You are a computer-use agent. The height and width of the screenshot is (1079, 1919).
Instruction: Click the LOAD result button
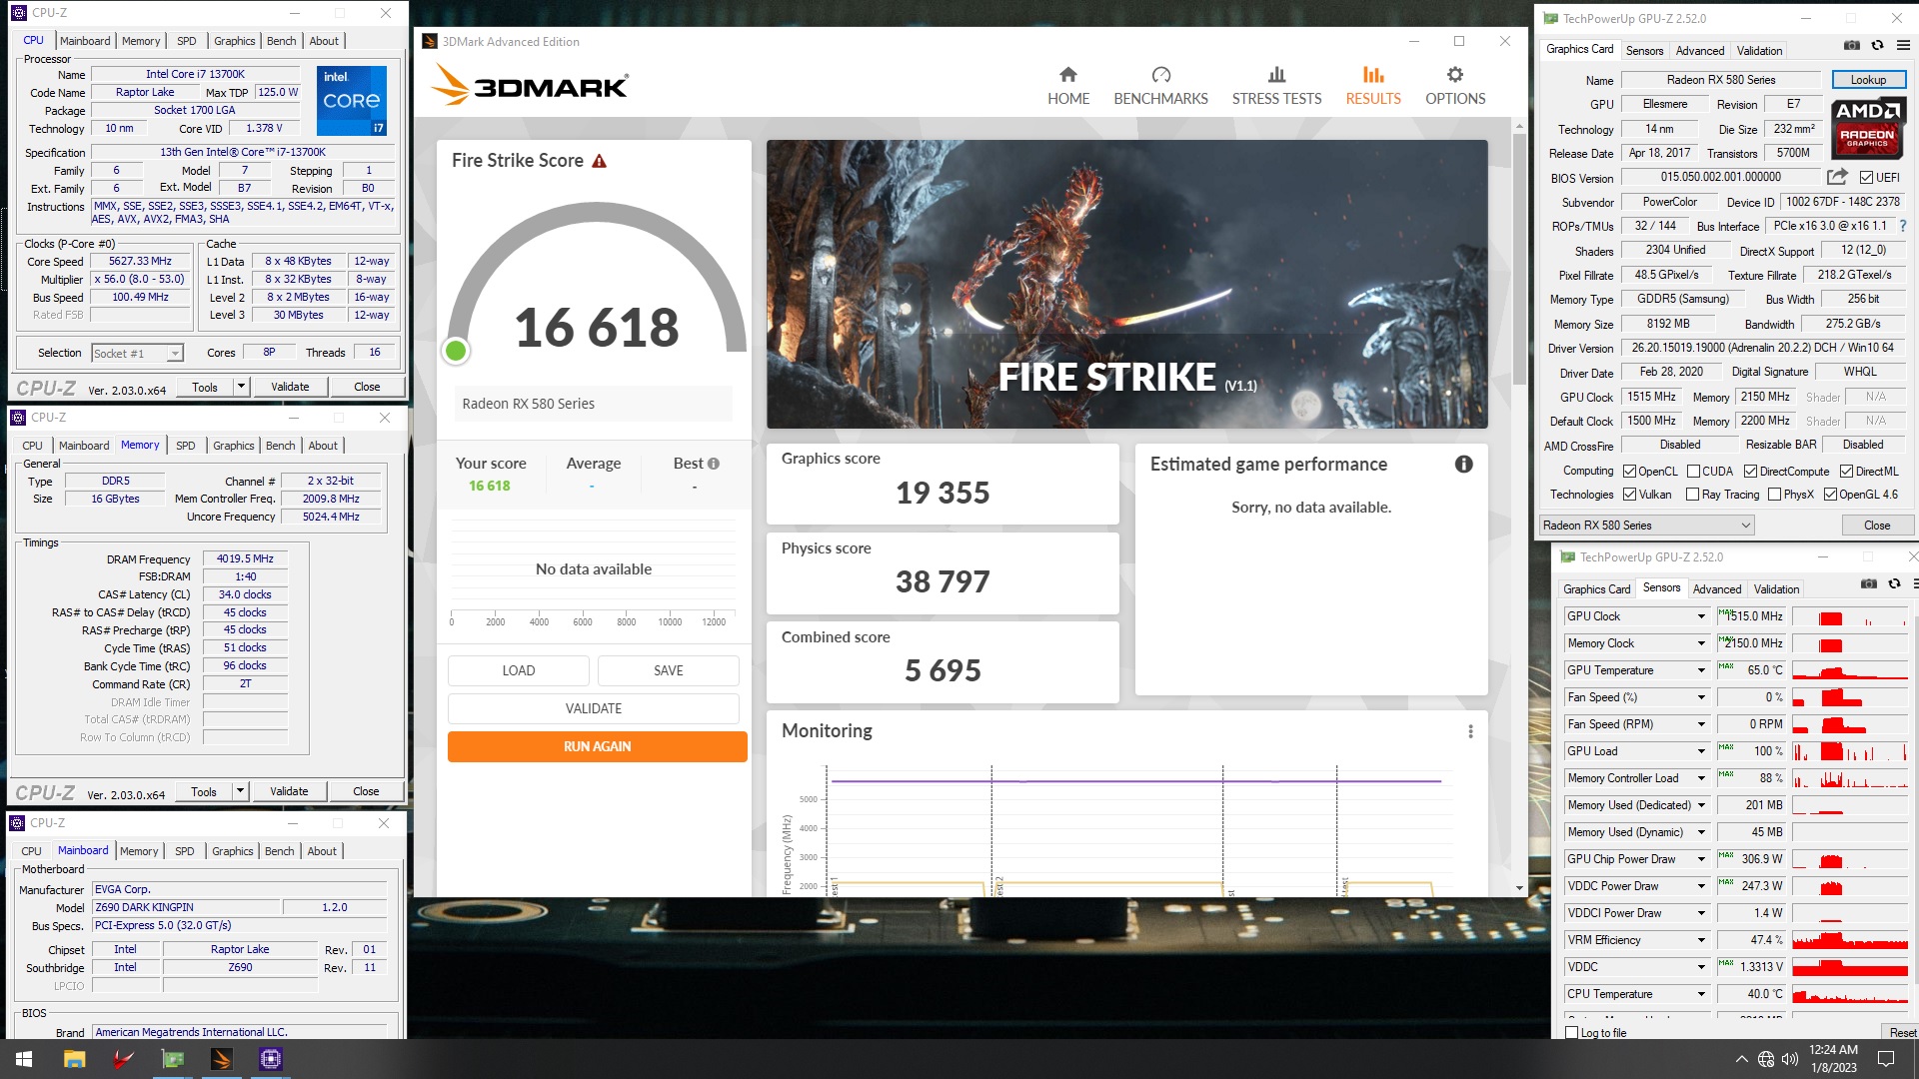click(x=518, y=670)
